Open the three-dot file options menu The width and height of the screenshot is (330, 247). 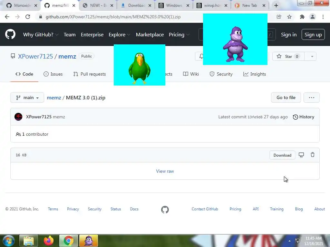312,97
